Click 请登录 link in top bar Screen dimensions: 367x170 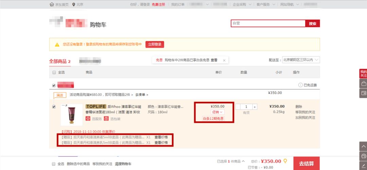click(x=145, y=4)
